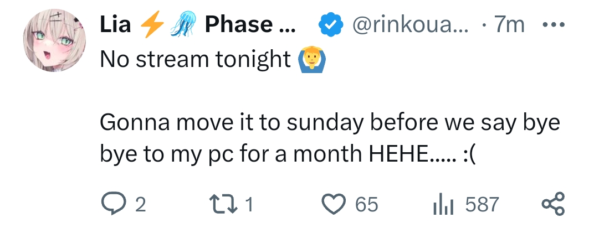Like the tweet with heart icon
This screenshot has width=594, height=233.
point(334,204)
